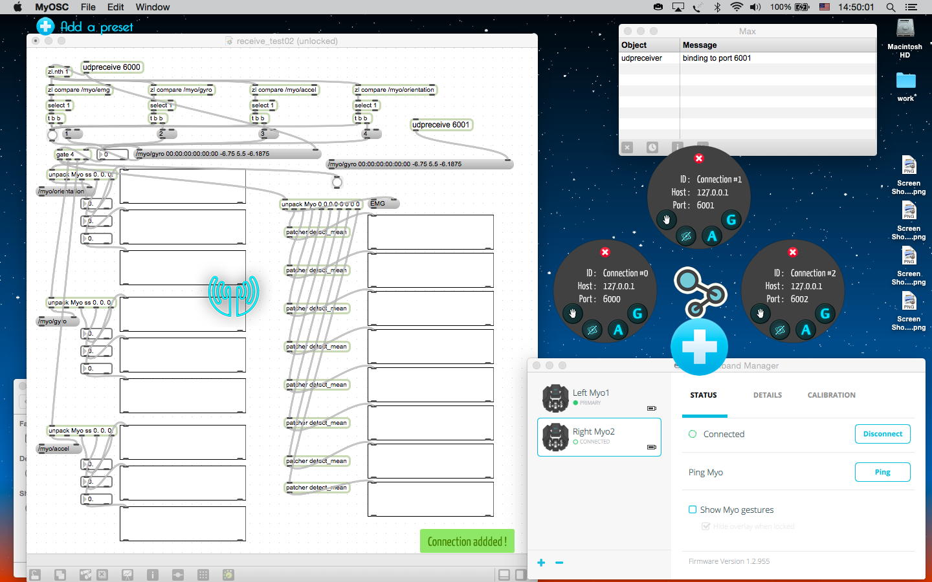The height and width of the screenshot is (582, 932).
Task: Click the Add a preset plus icon
Action: (45, 26)
